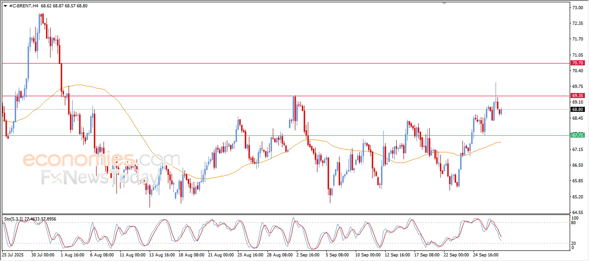Click the OHLC values 68.62 68.87 68.57 68.80
Screen dimensions: 589x261
64,6
